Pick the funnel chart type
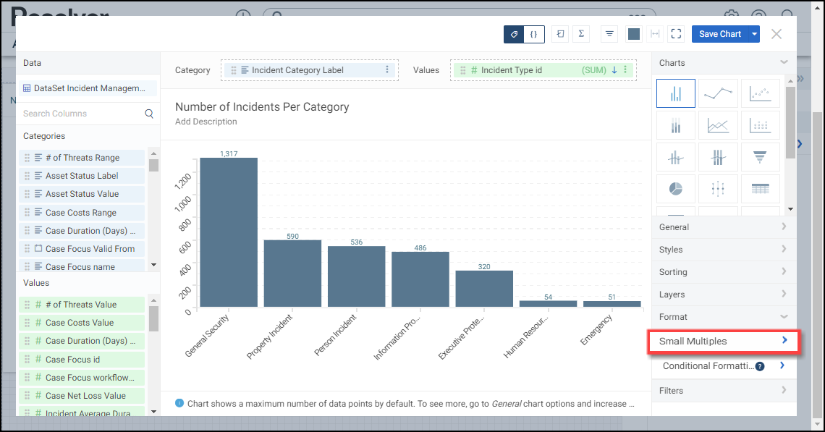This screenshot has width=825, height=432. [x=760, y=157]
